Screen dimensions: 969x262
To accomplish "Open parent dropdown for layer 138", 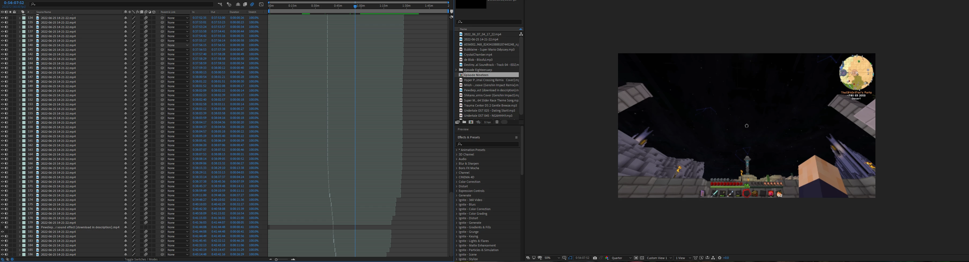I will [177, 36].
